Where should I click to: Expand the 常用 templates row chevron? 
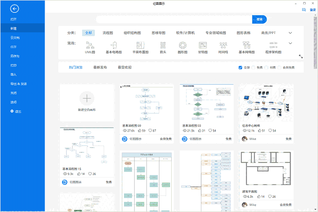coord(290,43)
